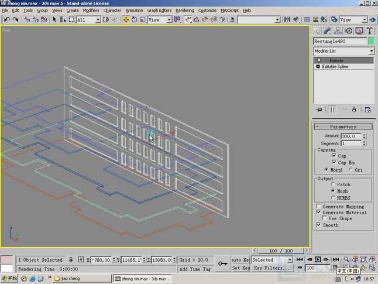Switch to the Utilities hammer panel
The image size is (378, 284).
370,31
